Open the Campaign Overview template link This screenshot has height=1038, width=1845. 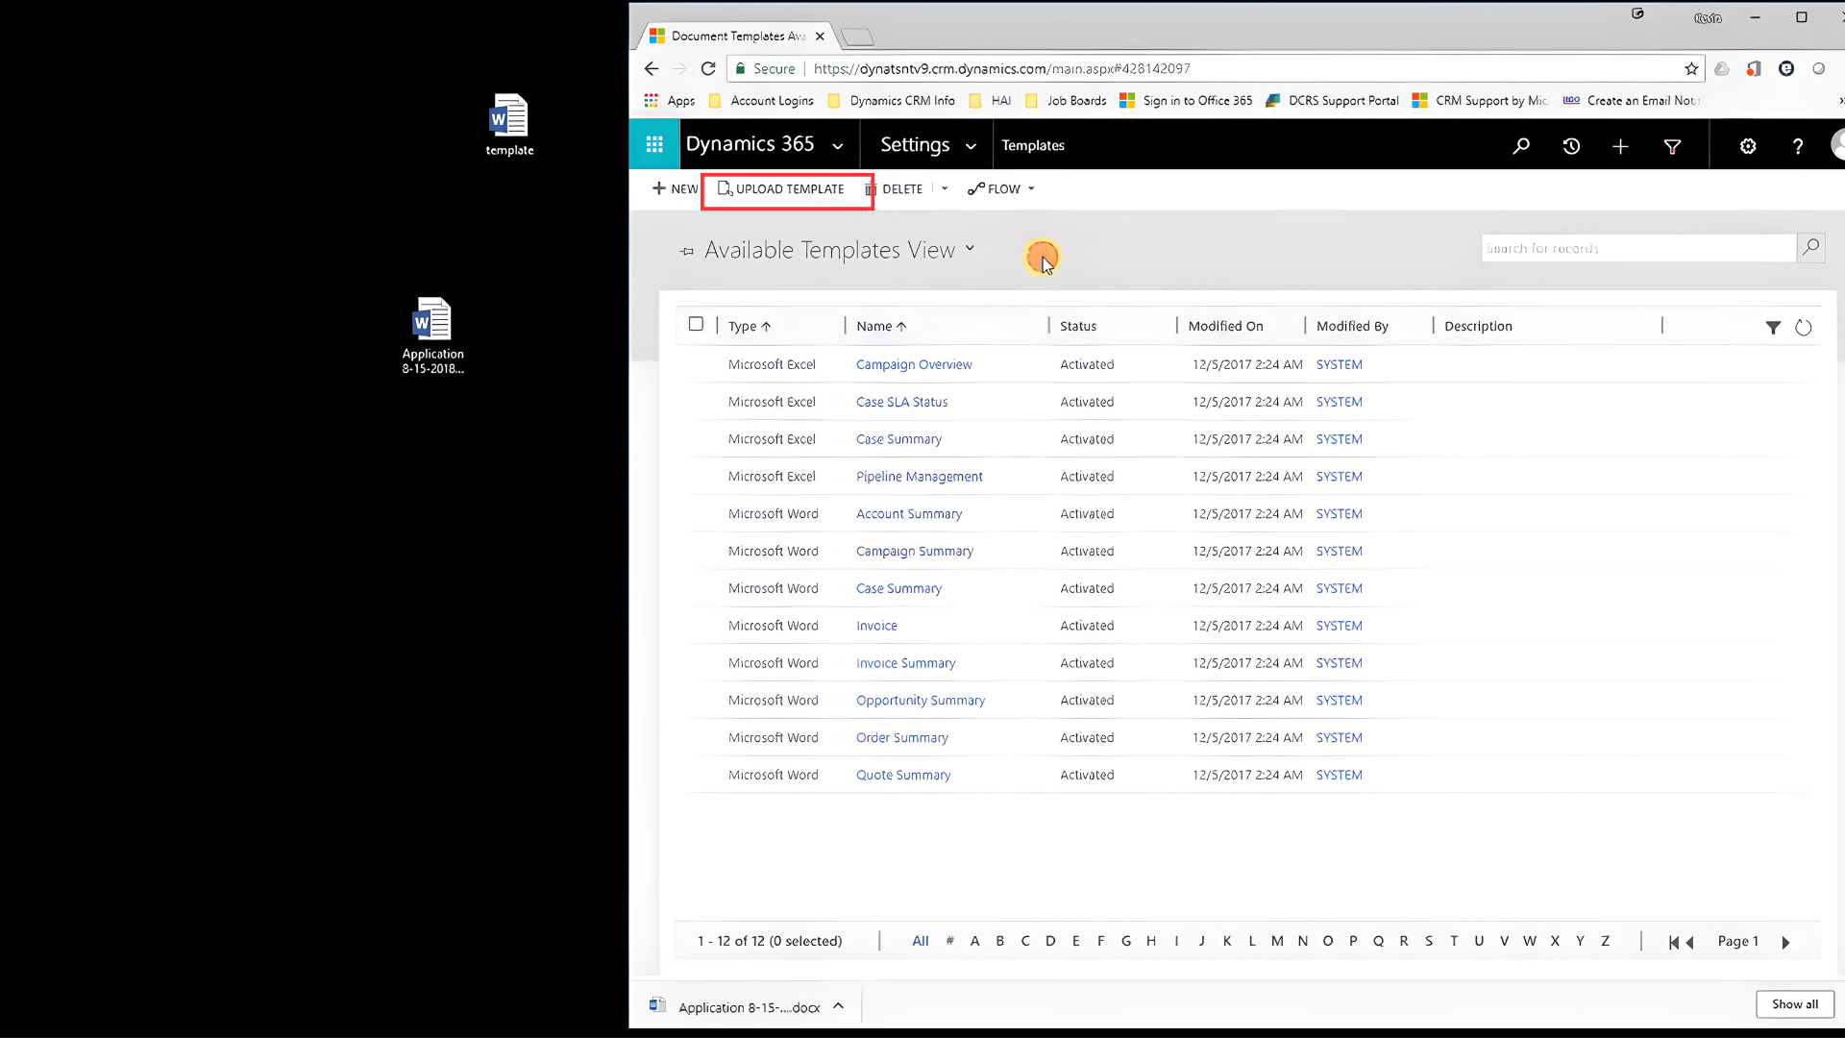coord(914,364)
